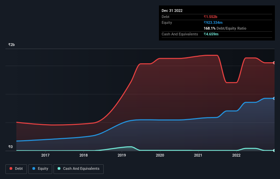Image resolution: width=280 pixels, height=179 pixels.
Task: Click the 168.1% Debt/Equity Ratio text
Action: (x=225, y=28)
